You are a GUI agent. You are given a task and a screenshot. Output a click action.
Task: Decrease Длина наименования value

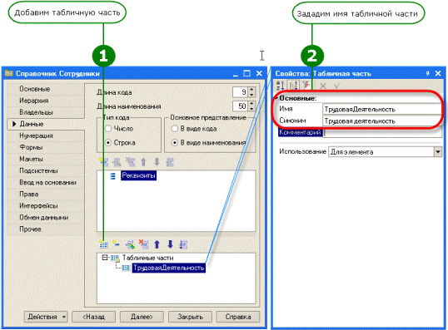coord(251,109)
